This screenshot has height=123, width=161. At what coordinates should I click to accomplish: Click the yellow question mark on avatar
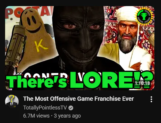pyautogui.click(x=12, y=98)
